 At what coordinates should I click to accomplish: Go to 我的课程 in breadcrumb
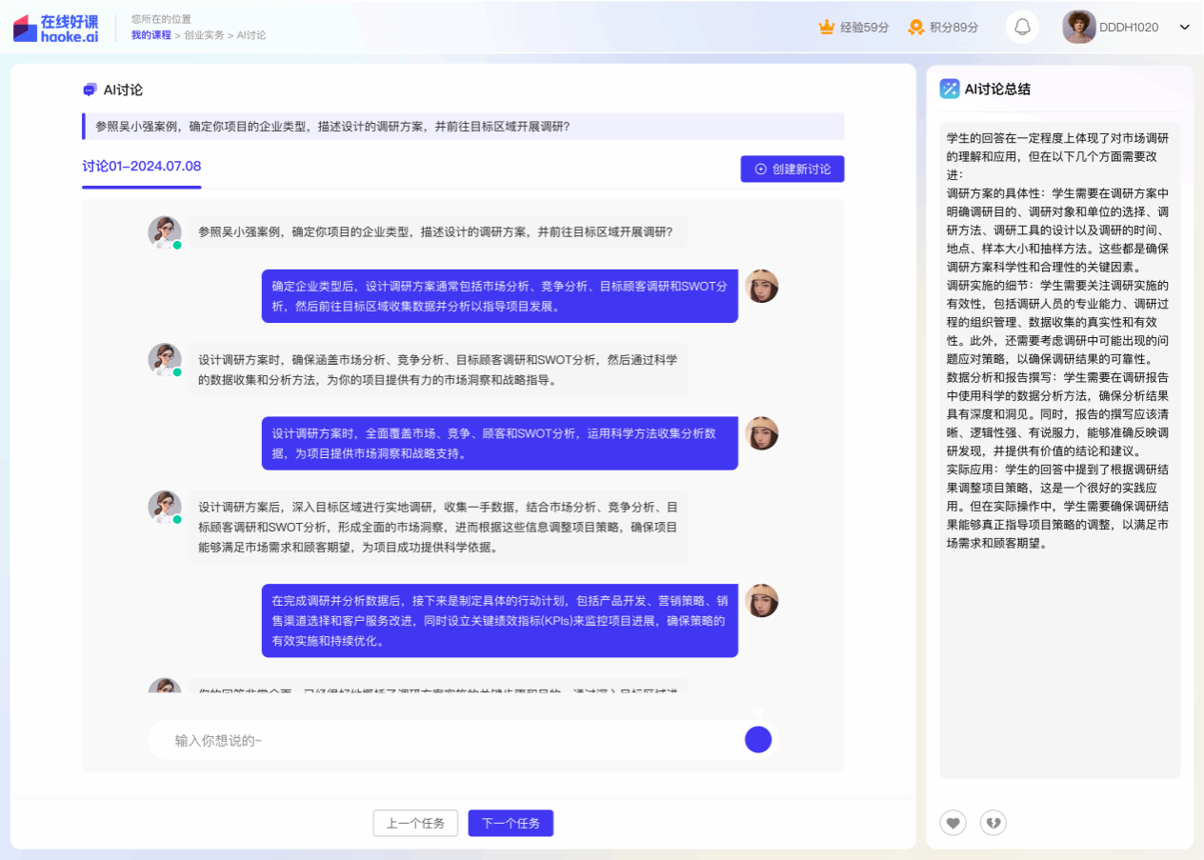pyautogui.click(x=150, y=35)
